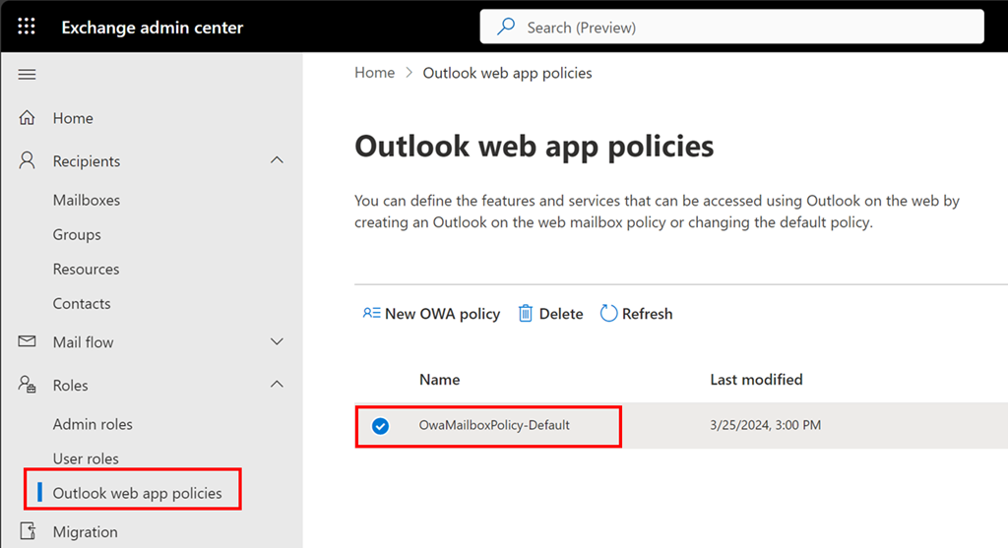The height and width of the screenshot is (548, 1008).
Task: Go to Home breadcrumb link
Action: (x=374, y=73)
